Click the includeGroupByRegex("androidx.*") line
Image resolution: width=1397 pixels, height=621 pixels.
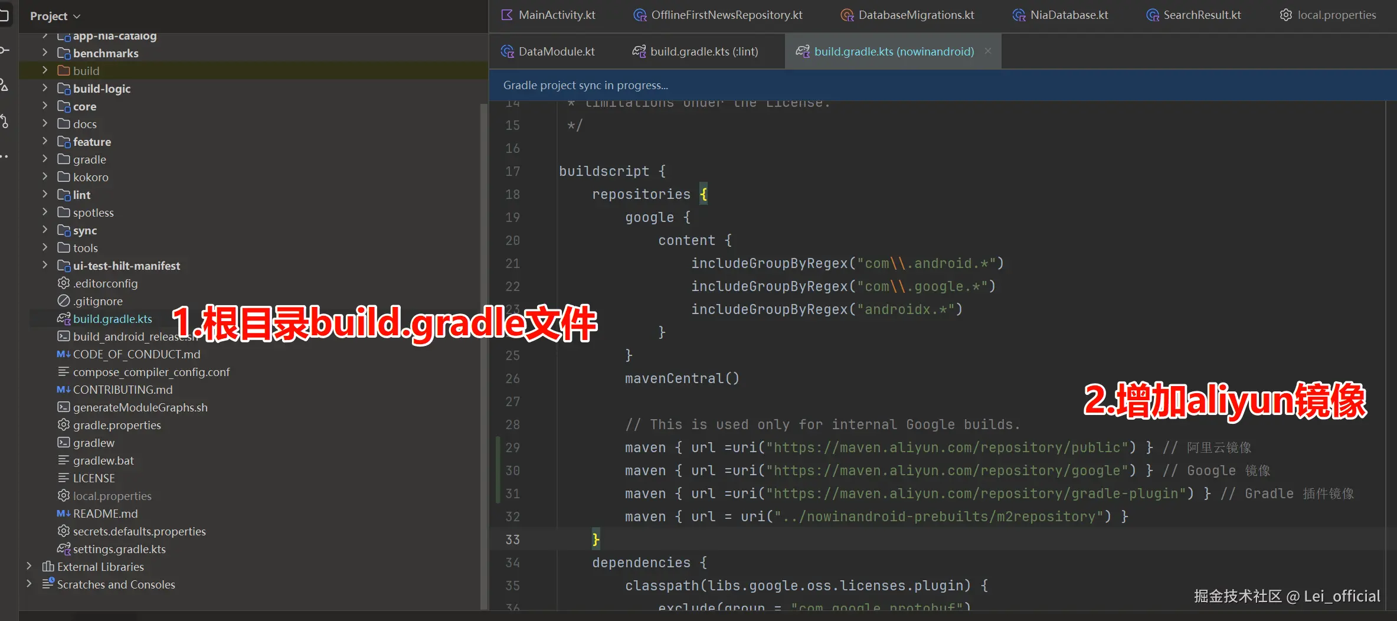(x=827, y=309)
